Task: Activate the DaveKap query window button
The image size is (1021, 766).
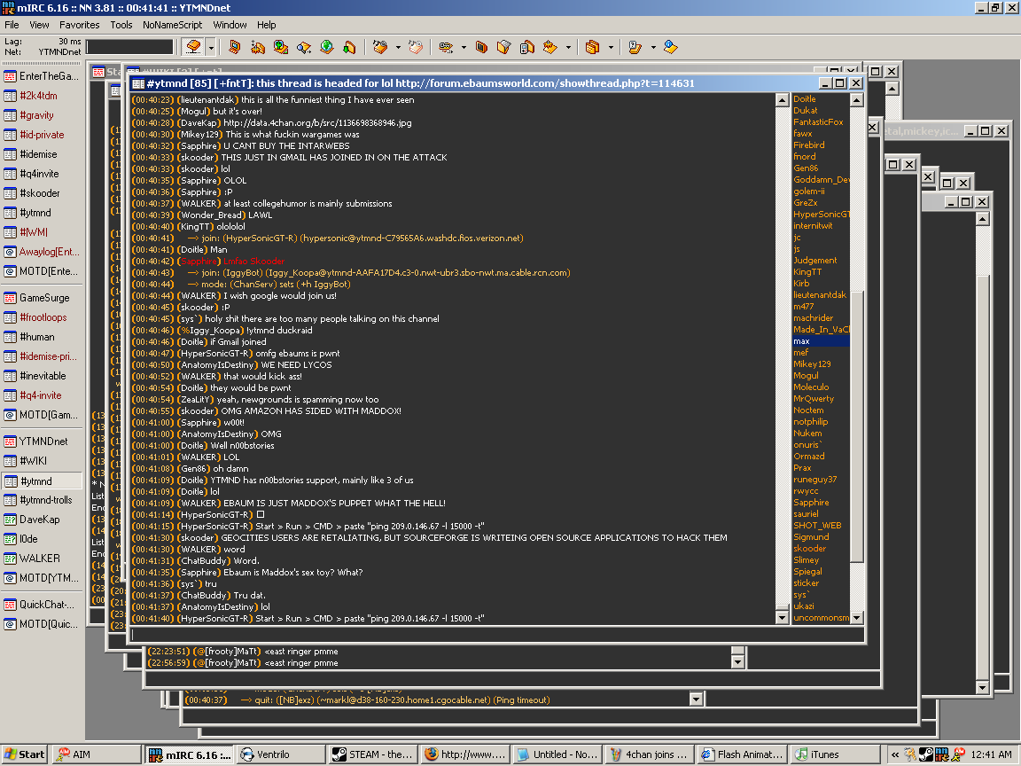Action: (43, 520)
